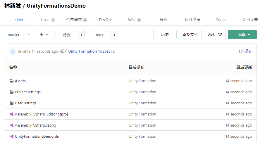The width and height of the screenshot is (260, 145).
Task: Open the Unity Formation commit link in header
Action: tap(82, 51)
